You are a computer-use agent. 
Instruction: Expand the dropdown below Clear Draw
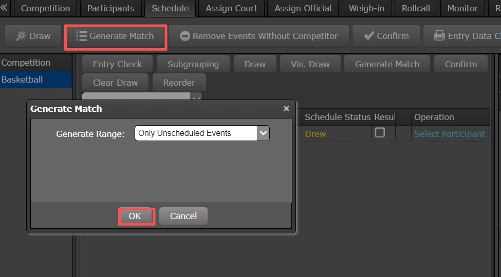click(x=196, y=97)
